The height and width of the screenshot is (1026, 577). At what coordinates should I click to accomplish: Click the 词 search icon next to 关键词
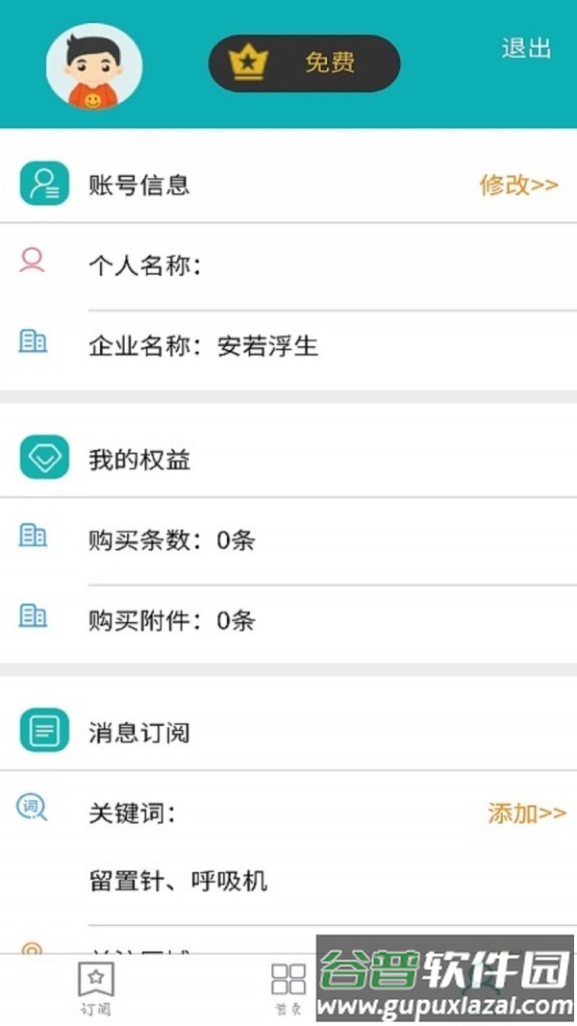tap(32, 809)
